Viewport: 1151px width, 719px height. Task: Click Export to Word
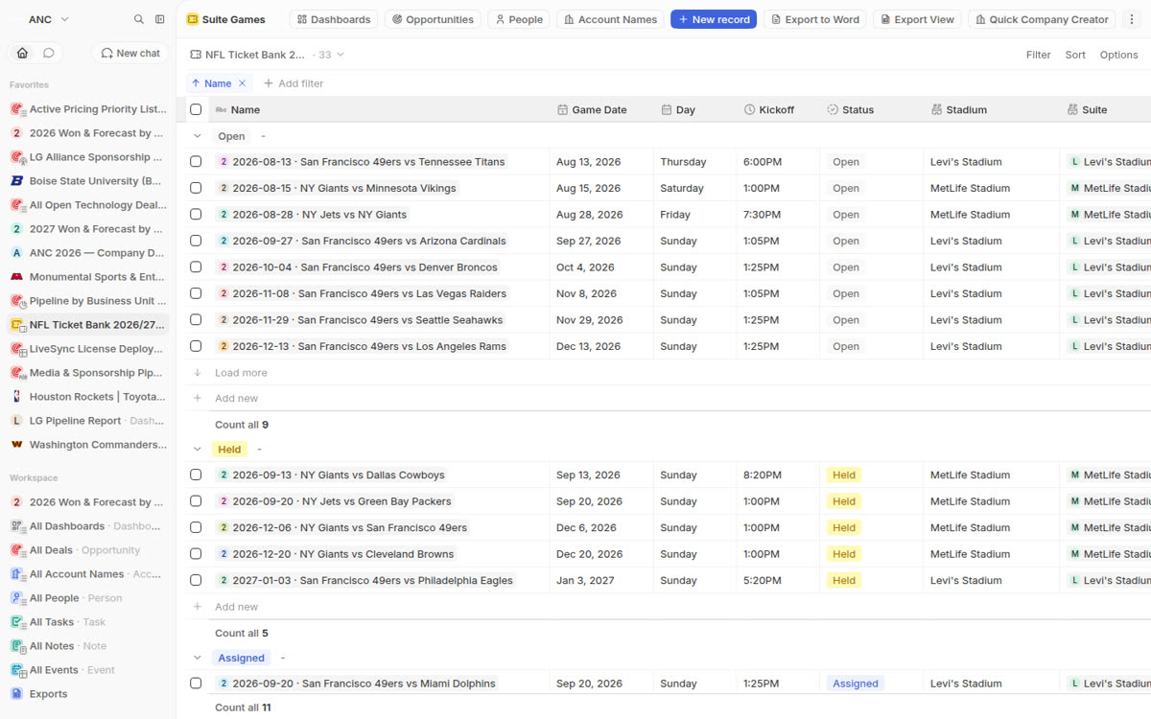click(x=815, y=19)
